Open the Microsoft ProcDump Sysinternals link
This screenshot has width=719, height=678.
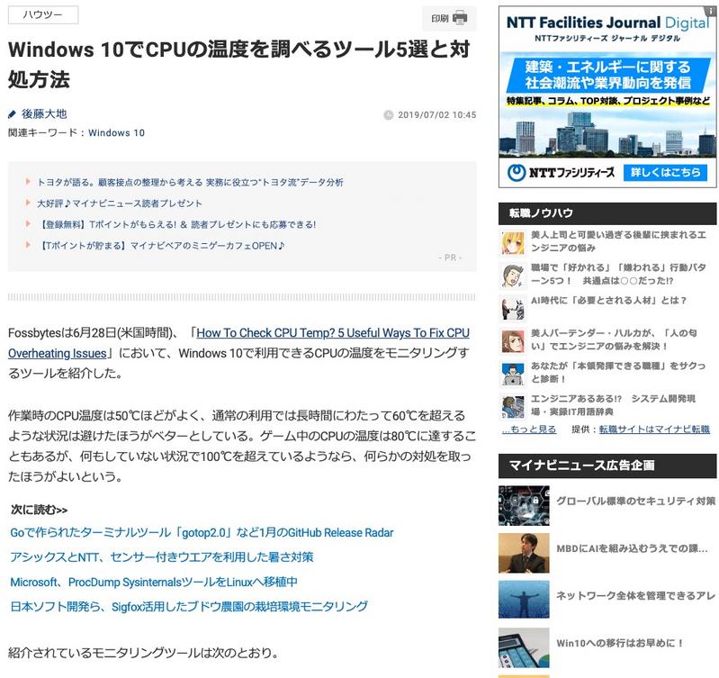click(154, 582)
